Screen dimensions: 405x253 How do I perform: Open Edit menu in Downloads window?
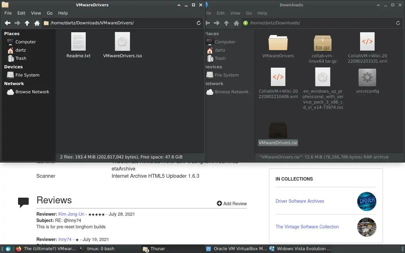(221, 13)
